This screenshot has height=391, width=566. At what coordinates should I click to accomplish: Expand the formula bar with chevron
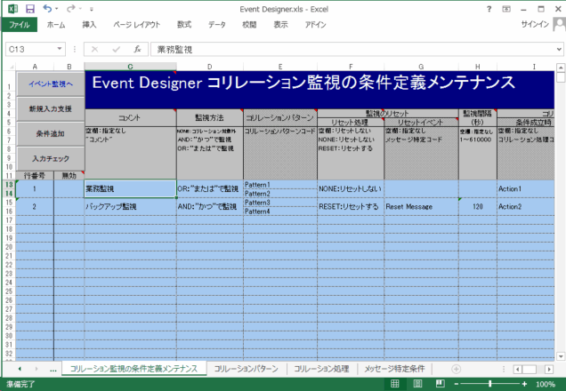[x=559, y=49]
